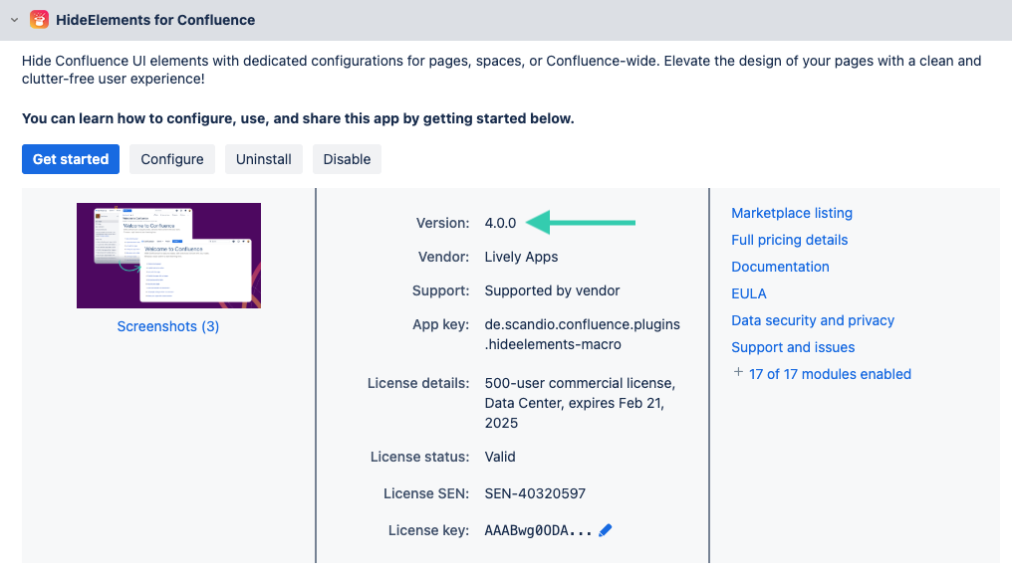
Task: Collapse the HideElements for Confluence row chevron
Action: (x=14, y=20)
